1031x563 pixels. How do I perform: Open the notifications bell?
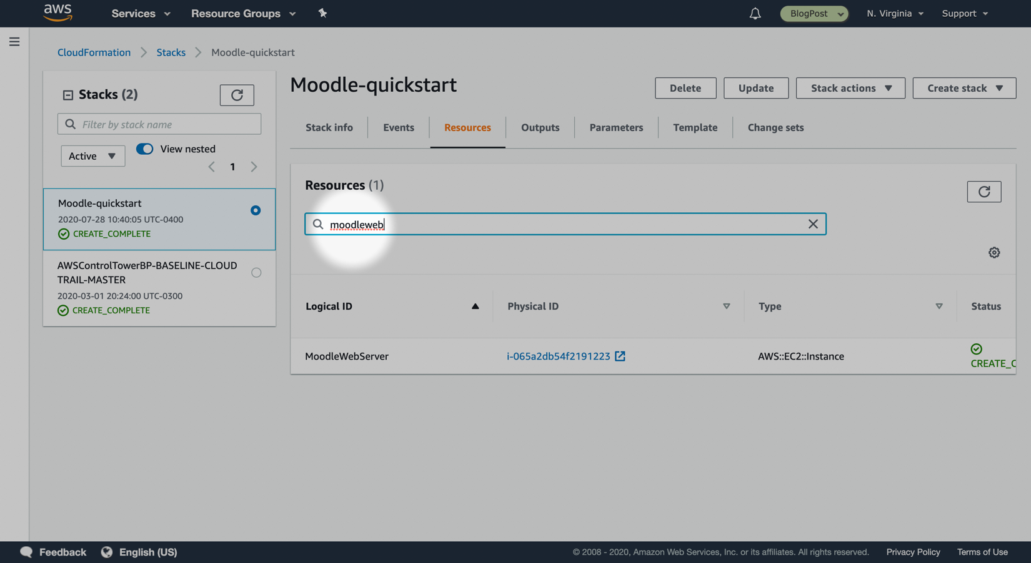(755, 13)
